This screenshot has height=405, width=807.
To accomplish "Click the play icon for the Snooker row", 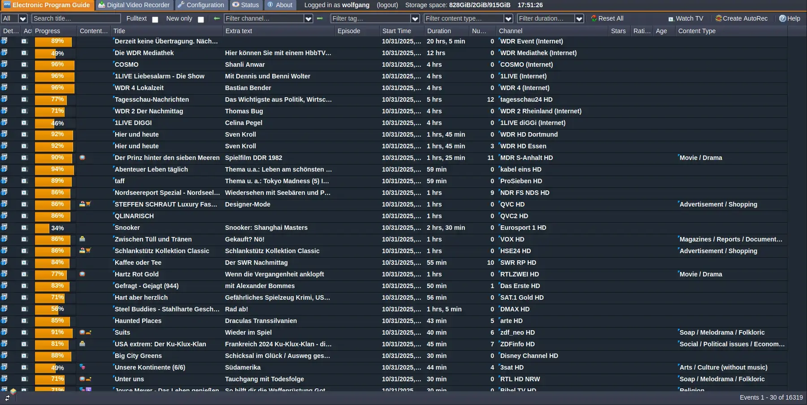I will (x=24, y=228).
